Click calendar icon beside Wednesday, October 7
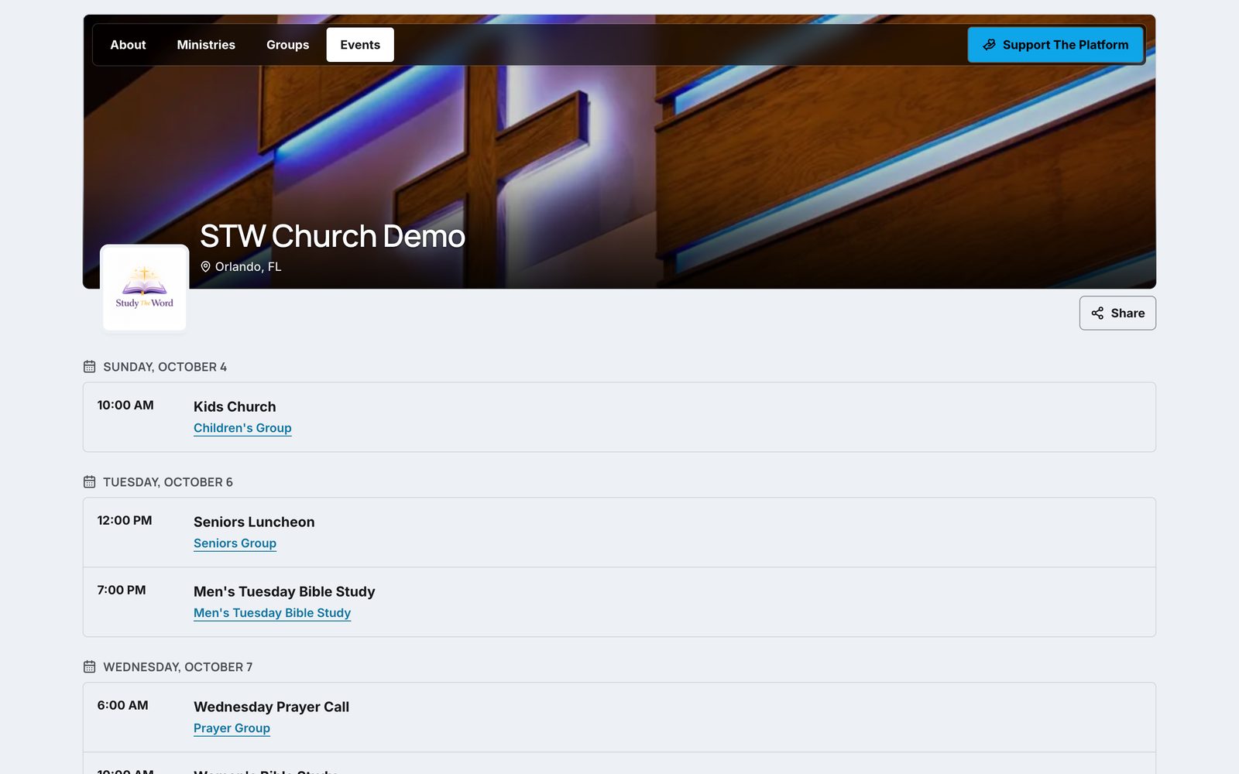The image size is (1239, 774). click(90, 667)
